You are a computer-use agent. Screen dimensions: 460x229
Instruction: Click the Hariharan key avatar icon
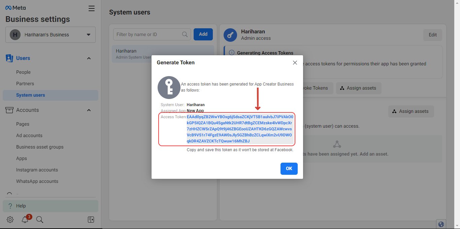231,35
